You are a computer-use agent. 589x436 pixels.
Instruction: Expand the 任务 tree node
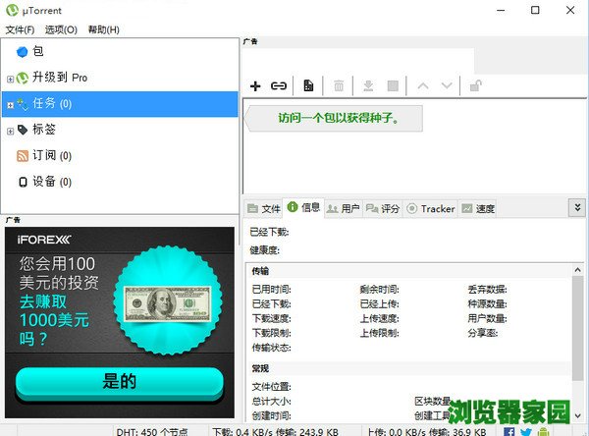click(10, 104)
